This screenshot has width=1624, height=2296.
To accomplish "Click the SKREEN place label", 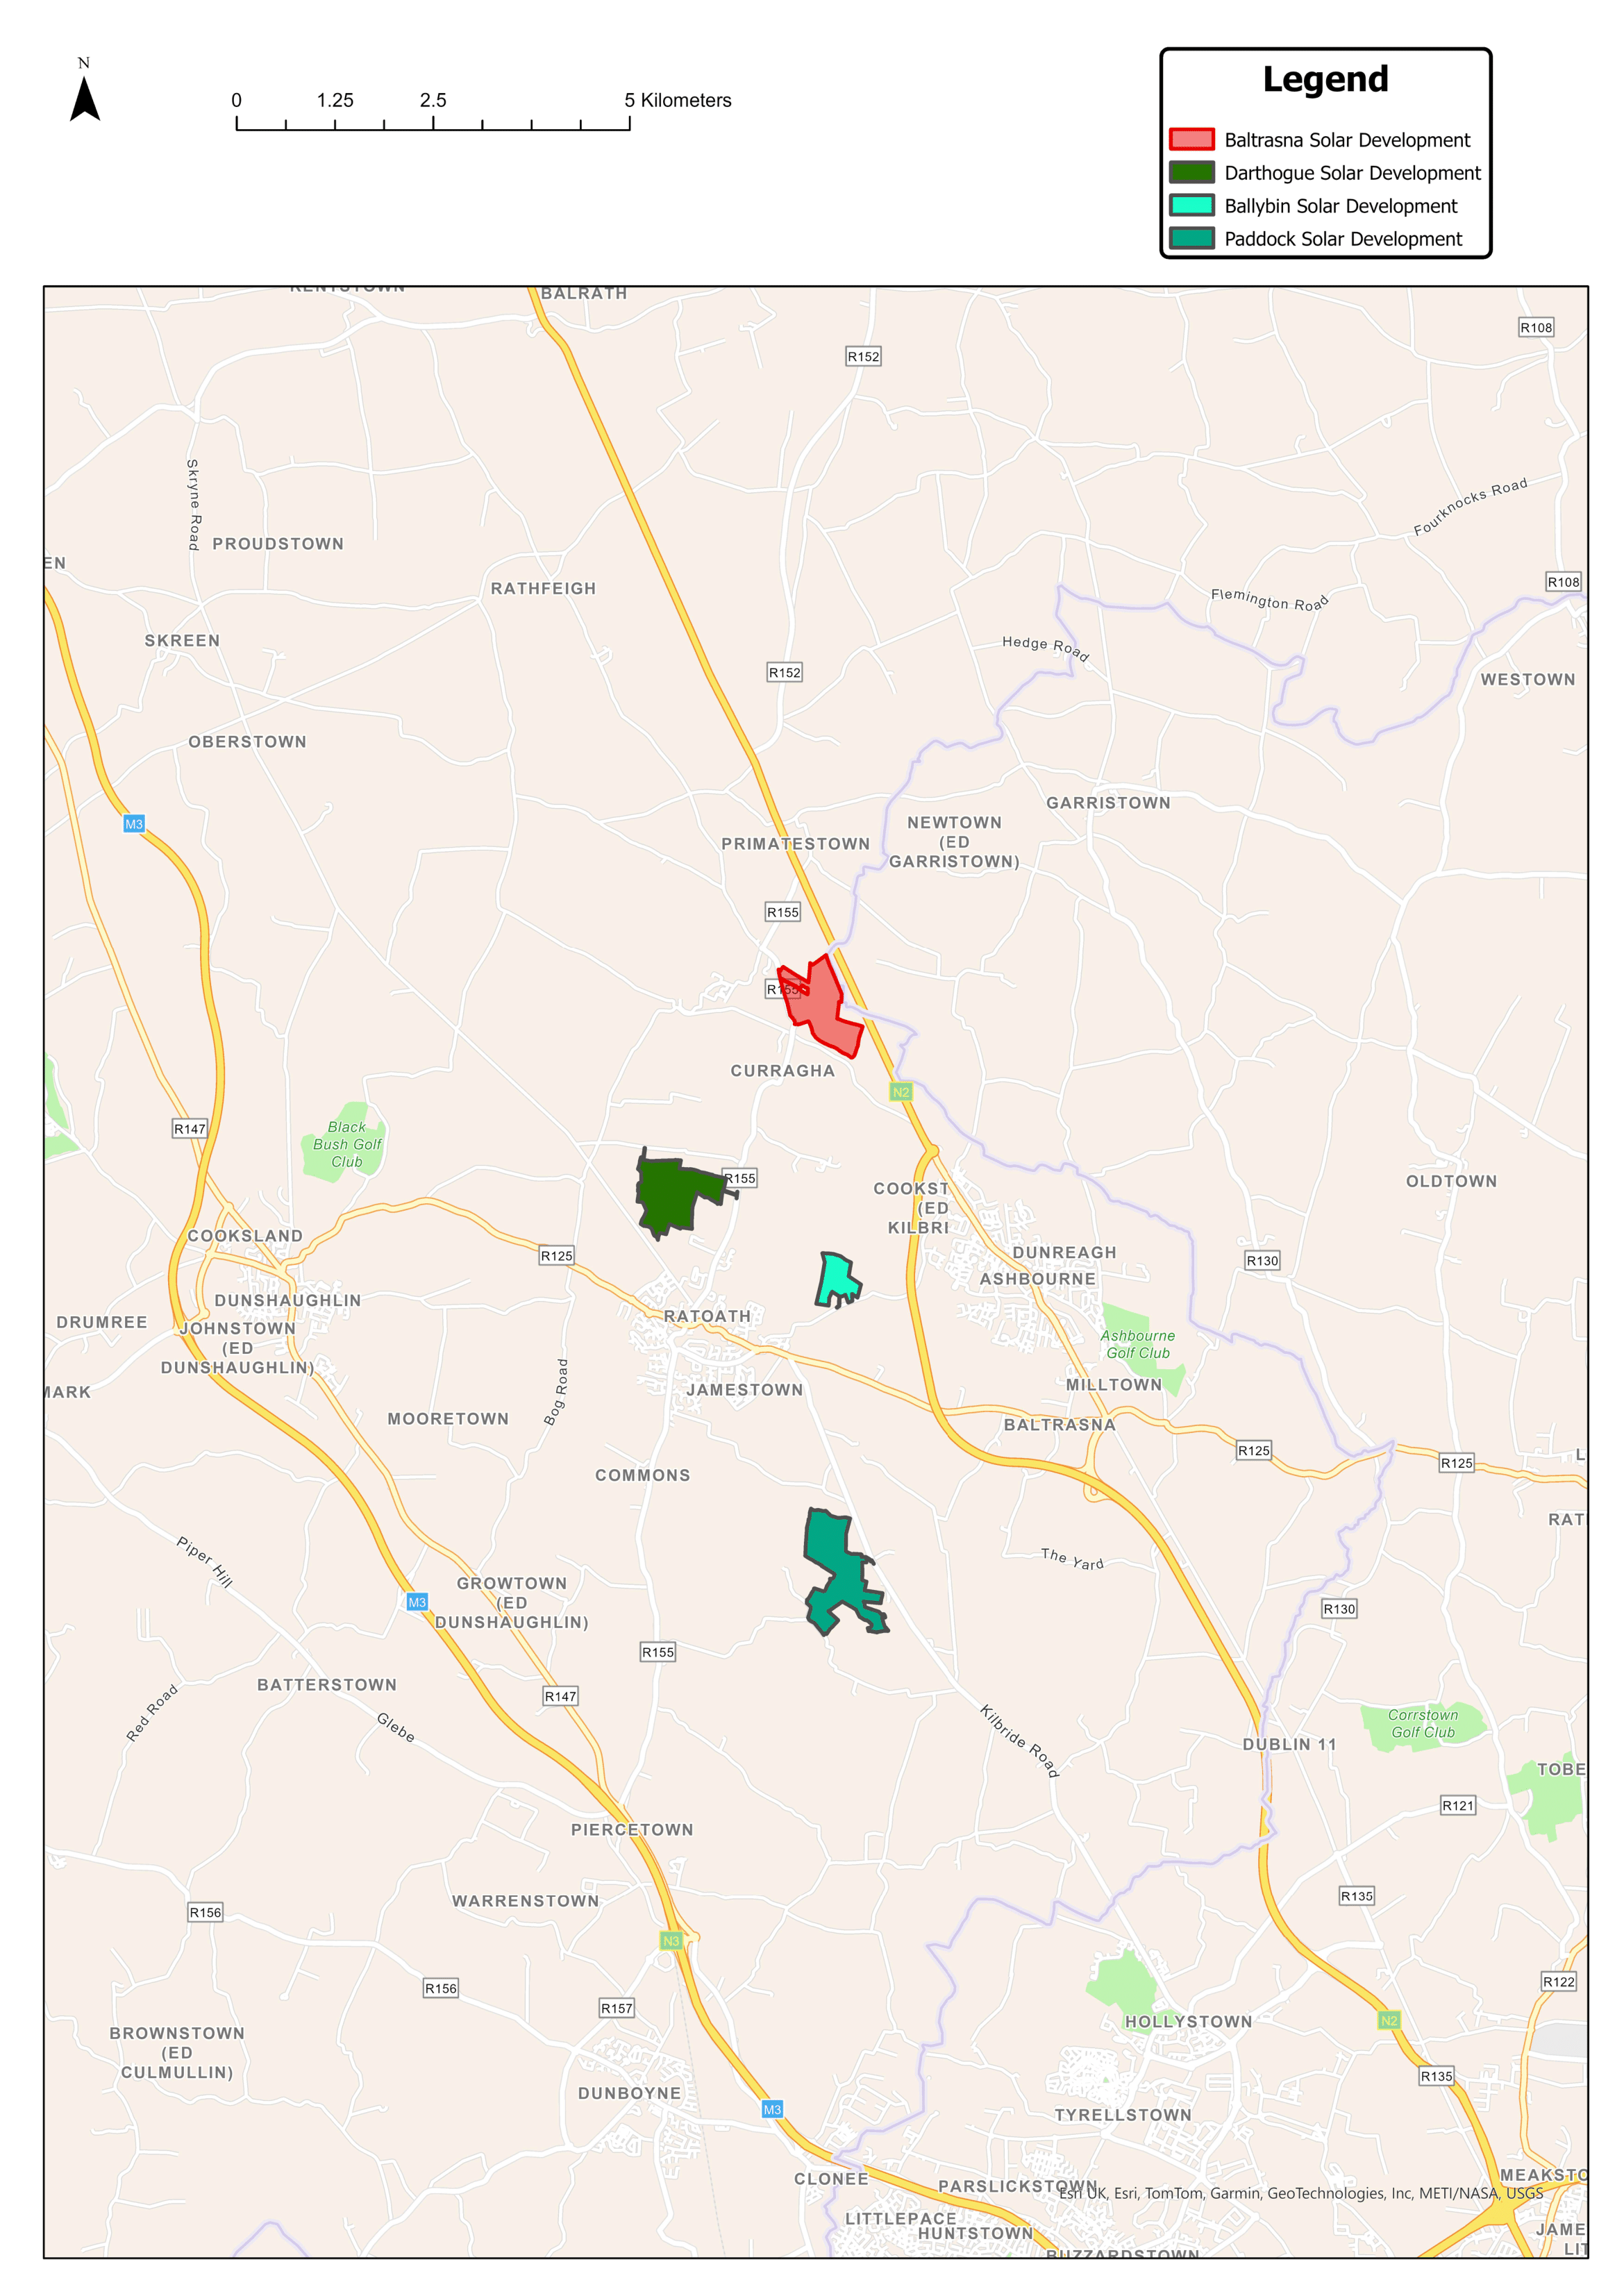I will tap(182, 641).
